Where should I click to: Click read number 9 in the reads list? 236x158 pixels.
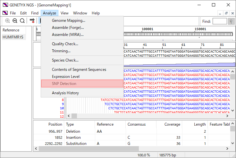tap(63, 104)
